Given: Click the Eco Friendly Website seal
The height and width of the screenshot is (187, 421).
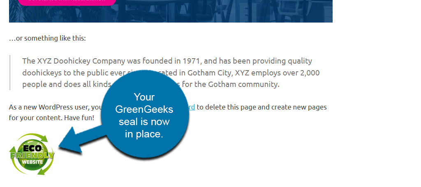Looking at the screenshot, I should [32, 154].
